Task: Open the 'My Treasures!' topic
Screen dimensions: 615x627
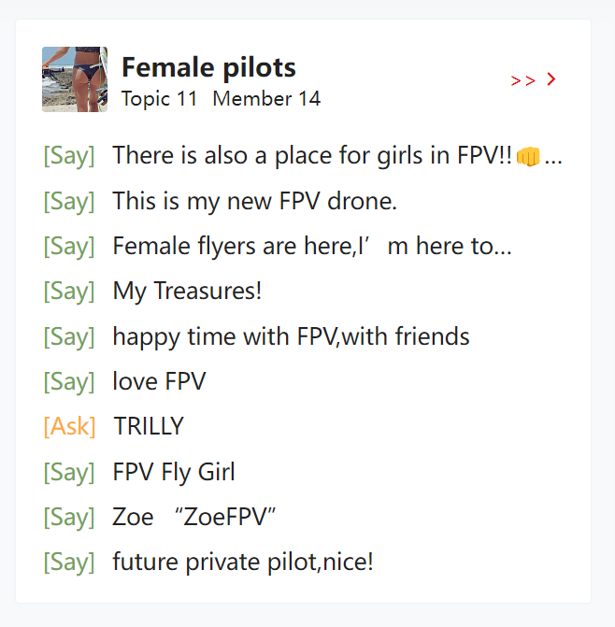Action: point(187,291)
